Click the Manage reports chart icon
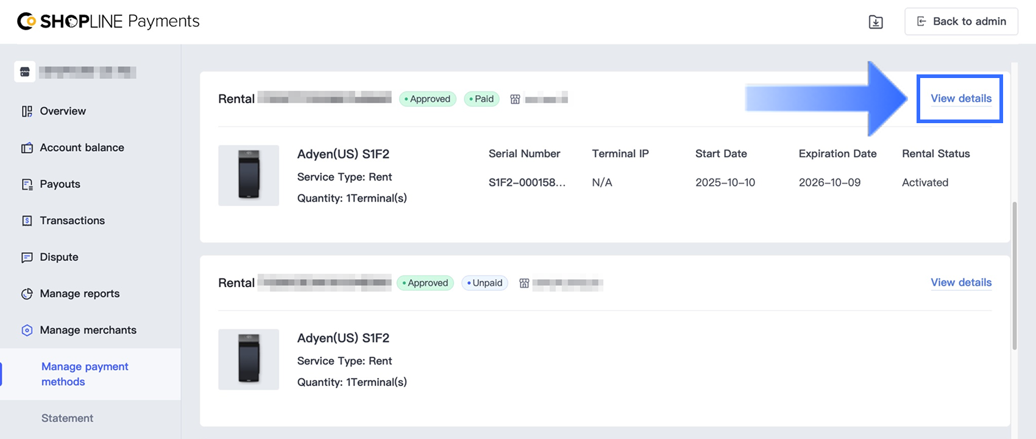The height and width of the screenshot is (439, 1036). 27,294
